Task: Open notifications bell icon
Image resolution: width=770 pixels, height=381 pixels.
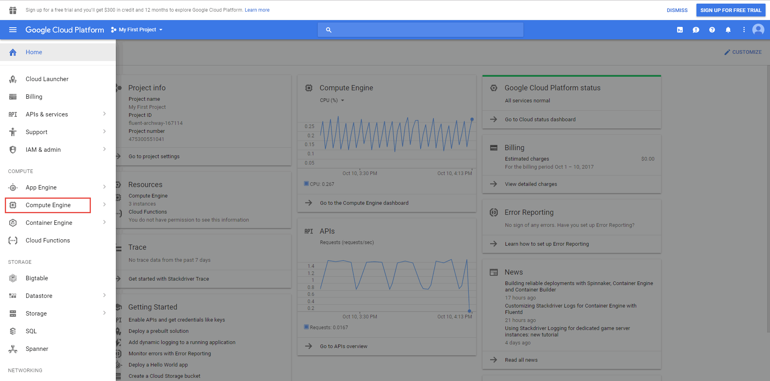Action: (x=728, y=29)
